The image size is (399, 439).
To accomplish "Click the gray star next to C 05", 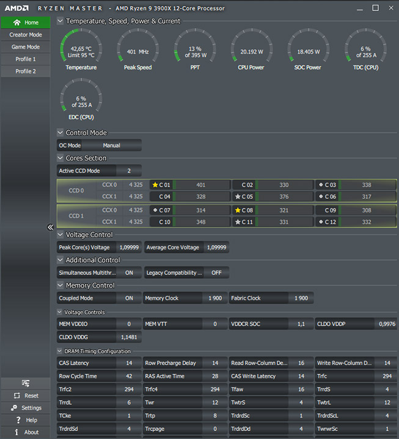I will point(238,196).
